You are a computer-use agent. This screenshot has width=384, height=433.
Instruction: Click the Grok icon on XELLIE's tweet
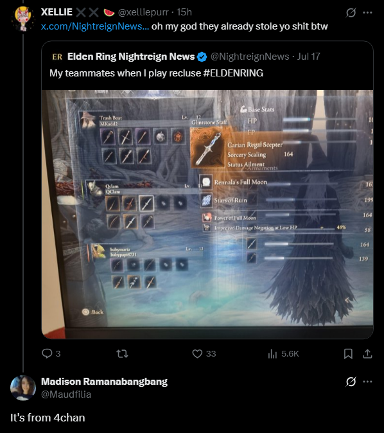click(x=351, y=12)
